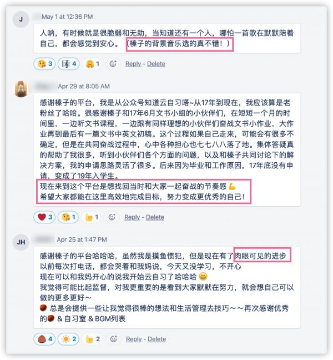Viewport: 333px width, 360px height.
Task: Toggle the hazelnut reaction with count 4
Action: point(44,339)
